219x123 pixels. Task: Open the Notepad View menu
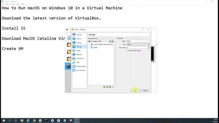point(18,4)
